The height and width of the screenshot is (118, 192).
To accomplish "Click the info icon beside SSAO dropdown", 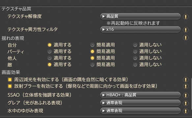I will [186, 95].
